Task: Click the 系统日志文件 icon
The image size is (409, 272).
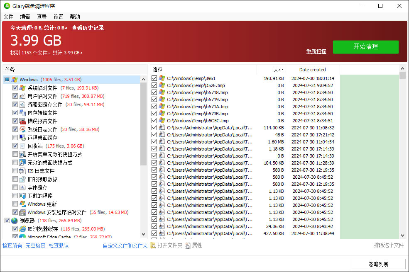Action: pos(23,129)
